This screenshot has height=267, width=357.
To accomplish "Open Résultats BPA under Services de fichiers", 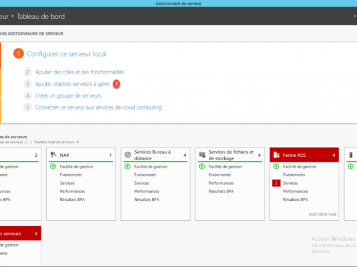I will pos(221,191).
